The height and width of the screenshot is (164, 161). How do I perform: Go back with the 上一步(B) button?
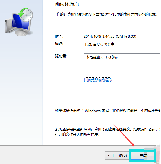[x=117, y=155]
